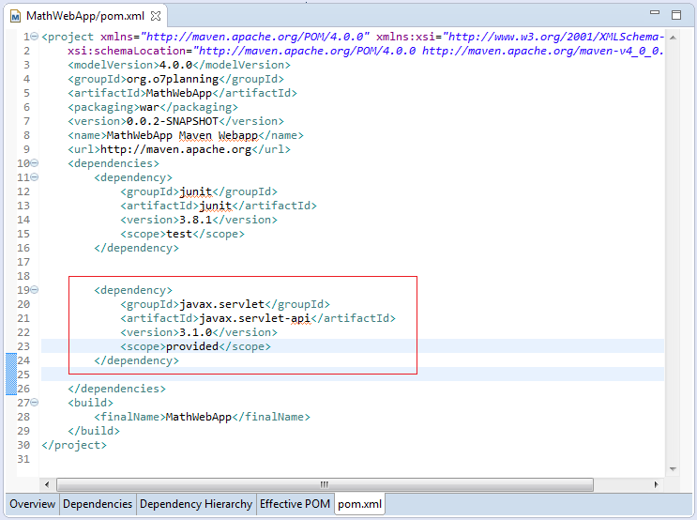This screenshot has height=520, width=697.
Task: Click the closing </build> tag
Action: pyautogui.click(x=94, y=431)
